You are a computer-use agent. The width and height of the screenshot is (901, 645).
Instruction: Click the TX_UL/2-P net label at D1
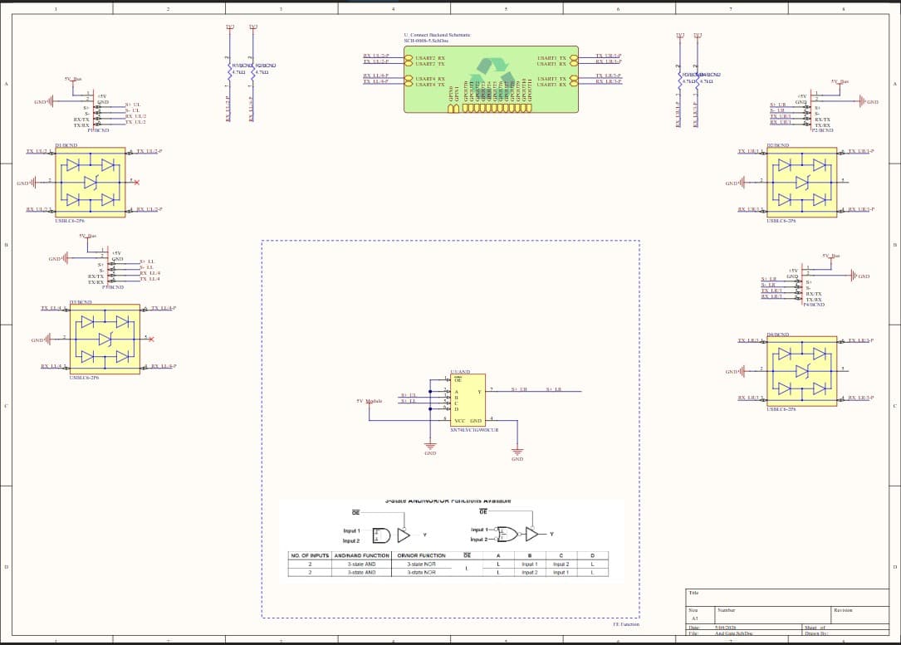point(149,151)
